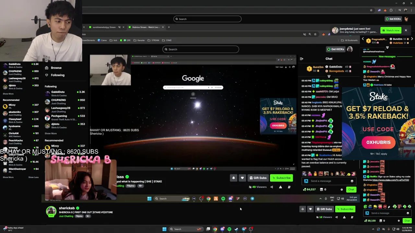Viewport: 415px width, 233px height.
Task: Open the MetaMask fox extension
Action: pos(385,10)
